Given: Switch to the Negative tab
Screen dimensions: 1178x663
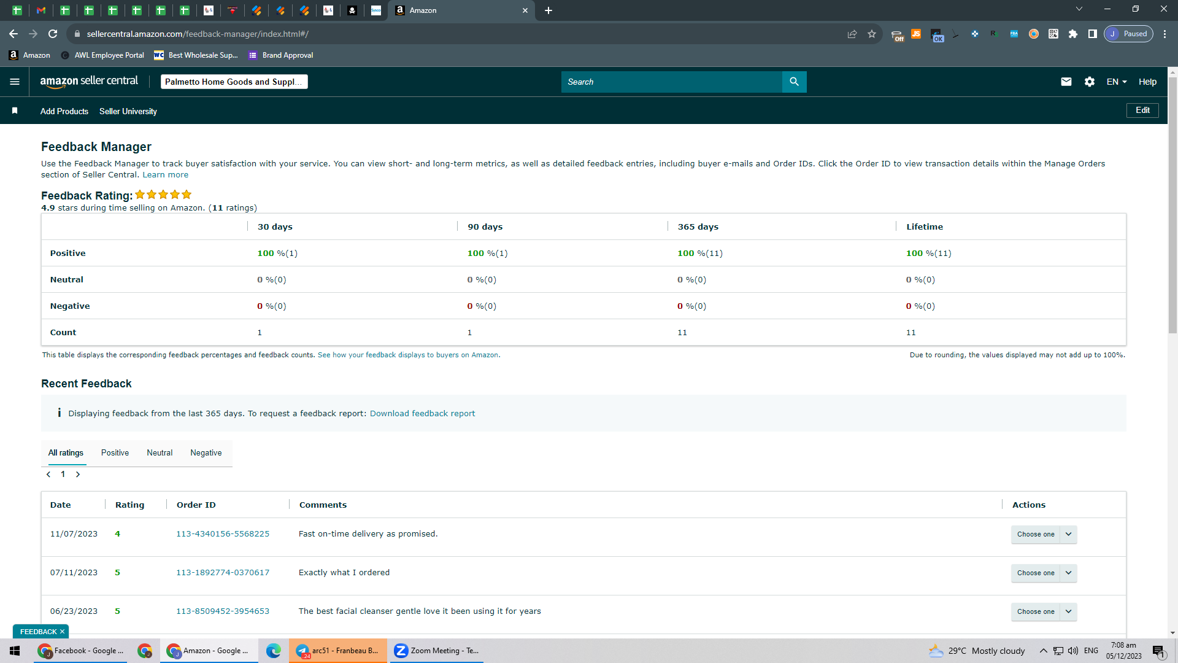Looking at the screenshot, I should coord(206,453).
